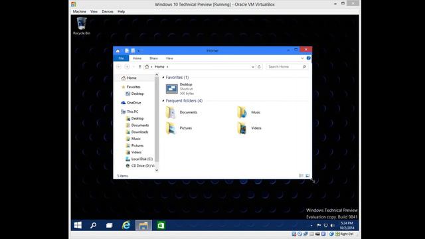Image resolution: width=425 pixels, height=239 pixels.
Task: Open Explorer Help blue question icon
Action: pyautogui.click(x=308, y=58)
